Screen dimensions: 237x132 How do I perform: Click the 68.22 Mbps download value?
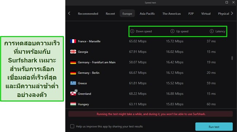click(138, 94)
